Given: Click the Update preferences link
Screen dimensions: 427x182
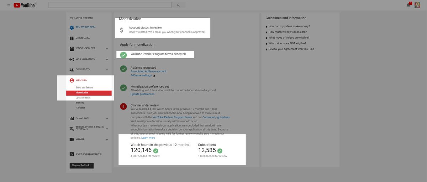Looking at the screenshot, I should tap(142, 94).
